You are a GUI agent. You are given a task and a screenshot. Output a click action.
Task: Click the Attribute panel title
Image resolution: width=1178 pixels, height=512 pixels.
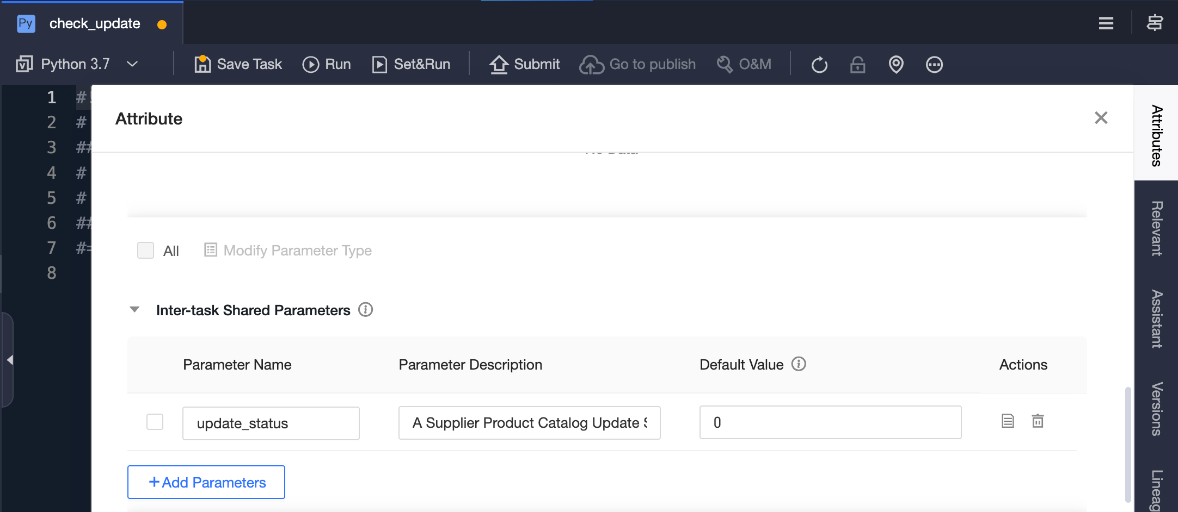click(149, 118)
